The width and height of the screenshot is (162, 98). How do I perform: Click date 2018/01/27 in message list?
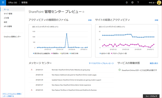(x=39, y=85)
